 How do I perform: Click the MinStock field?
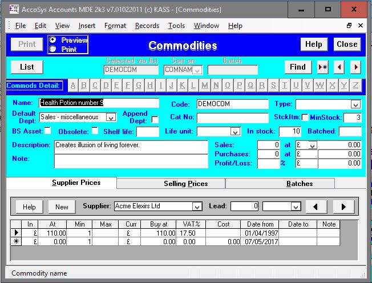pos(352,118)
